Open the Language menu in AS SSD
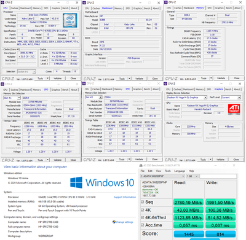The height and width of the screenshot is (240, 246). pos(180,171)
